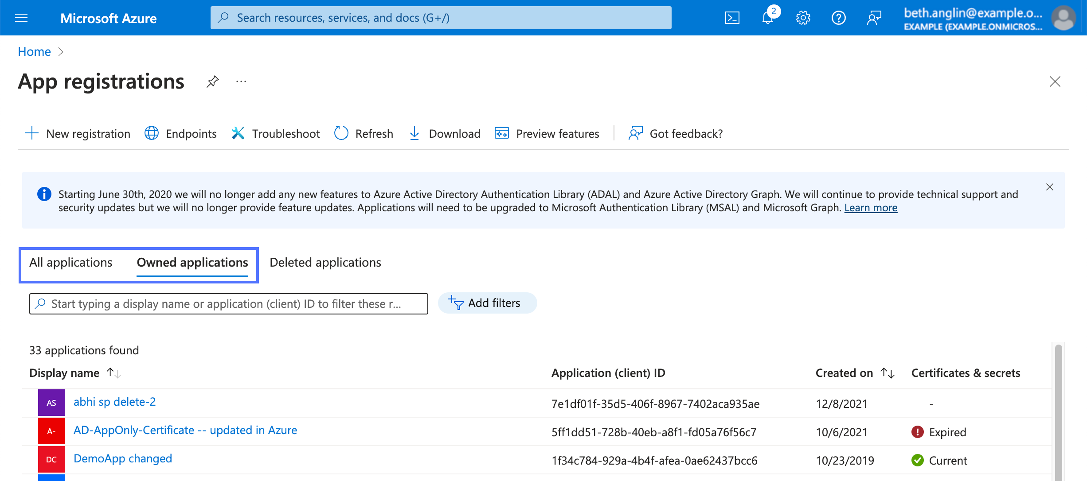Click the display name filter box
Viewport: 1087px width, 481px height.
(x=229, y=304)
